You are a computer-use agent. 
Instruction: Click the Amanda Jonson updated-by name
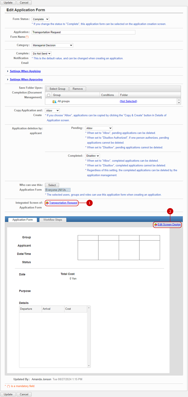[41, 379]
